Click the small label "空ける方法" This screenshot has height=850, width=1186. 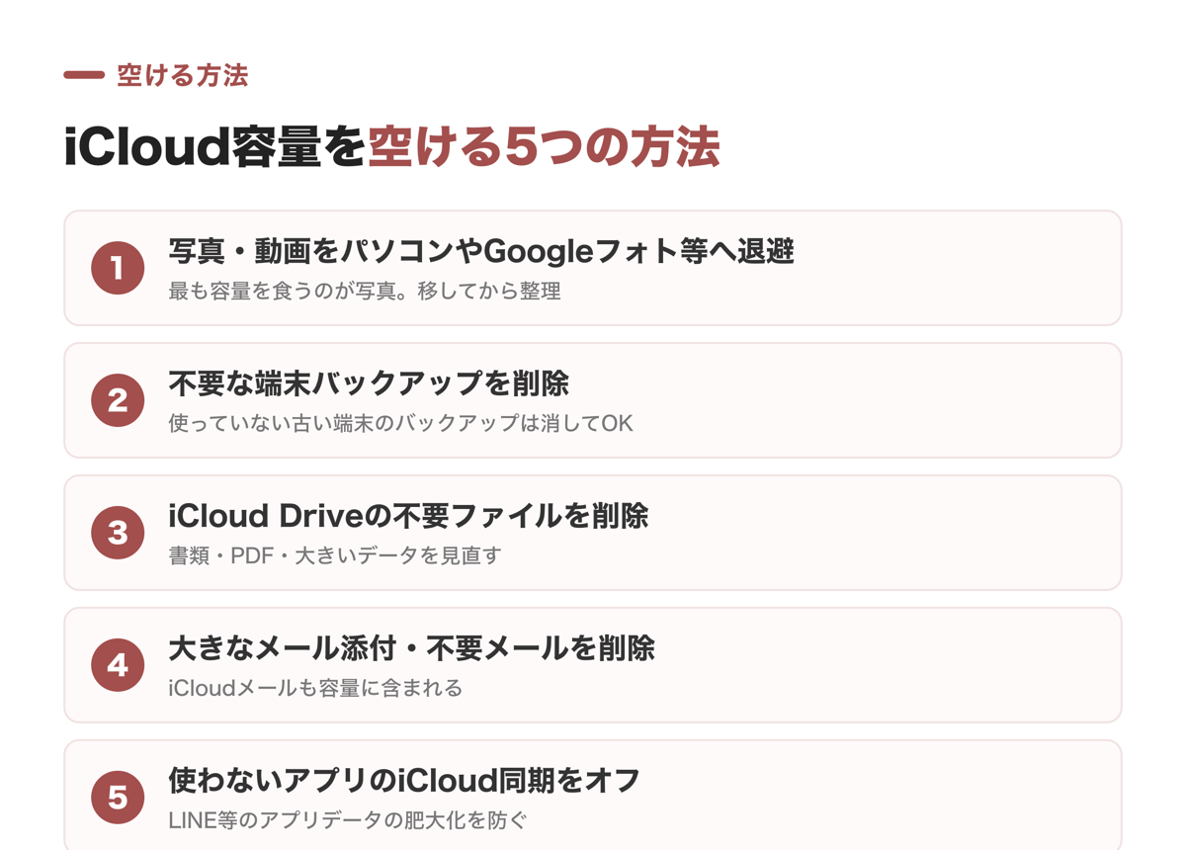point(183,75)
